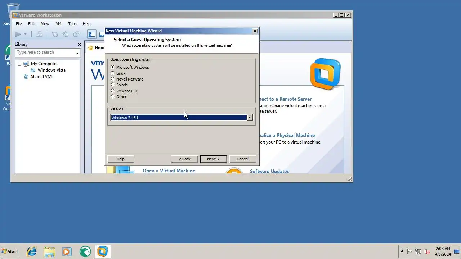
Task: Click the Manage Snapshots toolbar icon
Action: pos(76,34)
